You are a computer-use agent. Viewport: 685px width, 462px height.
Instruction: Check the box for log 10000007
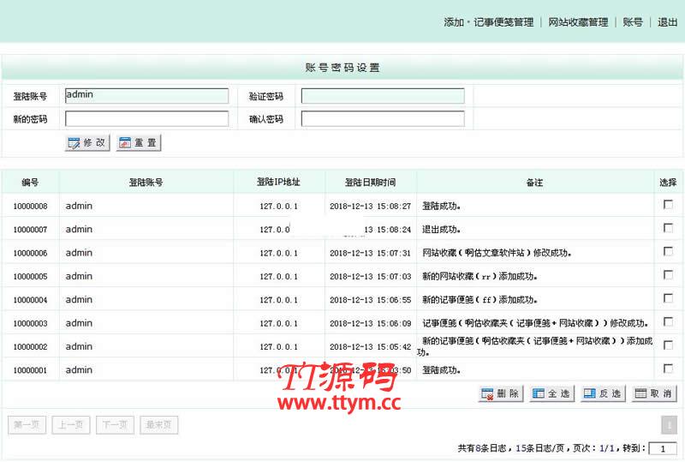tap(668, 227)
